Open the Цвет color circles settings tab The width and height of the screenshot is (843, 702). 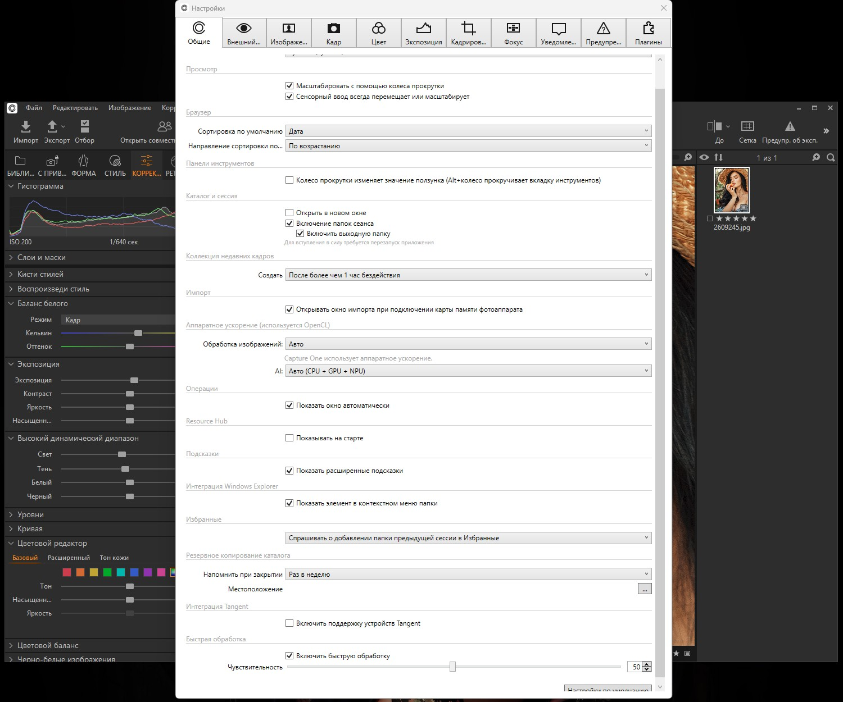[379, 33]
